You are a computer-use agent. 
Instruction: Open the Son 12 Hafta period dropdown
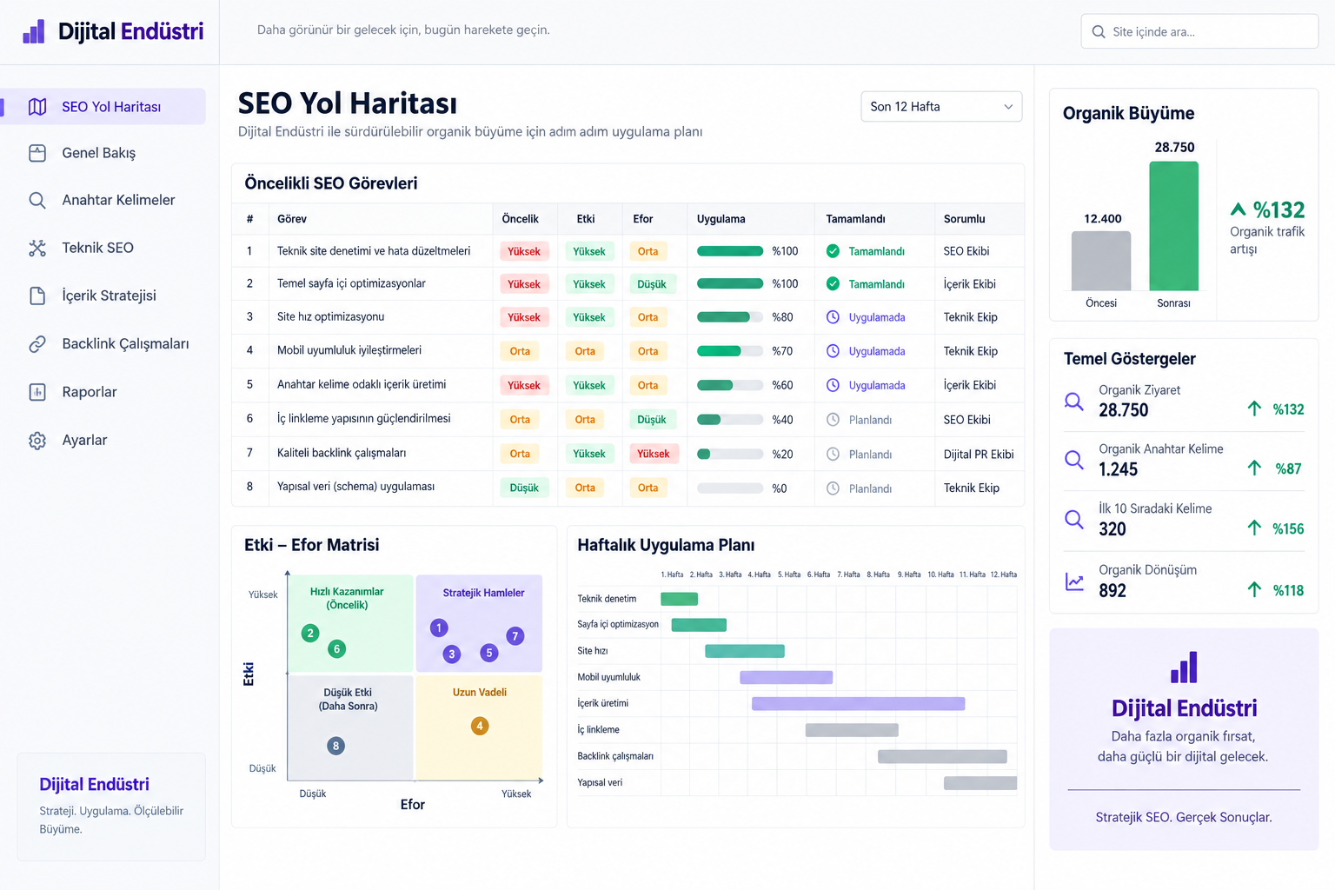941,107
